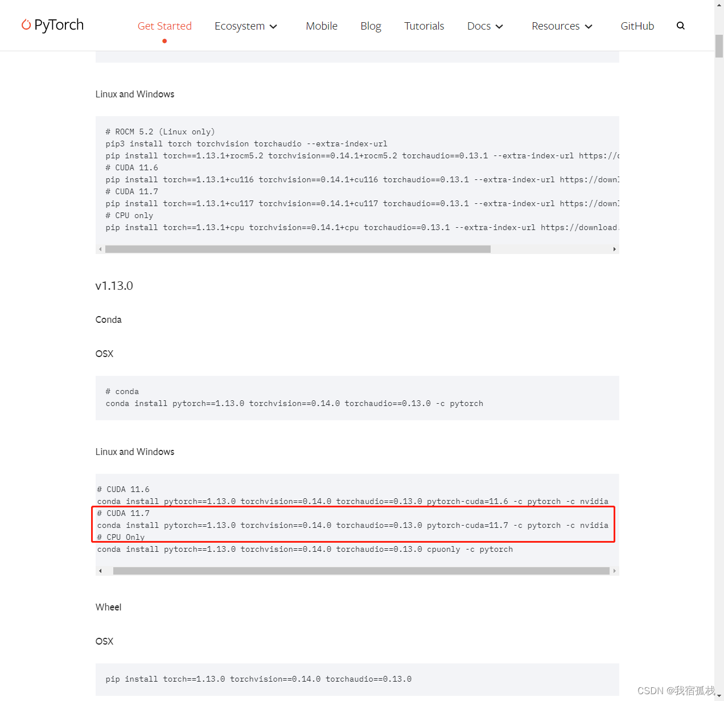The image size is (724, 701).
Task: Click the v1.13.0 heading
Action: [114, 286]
